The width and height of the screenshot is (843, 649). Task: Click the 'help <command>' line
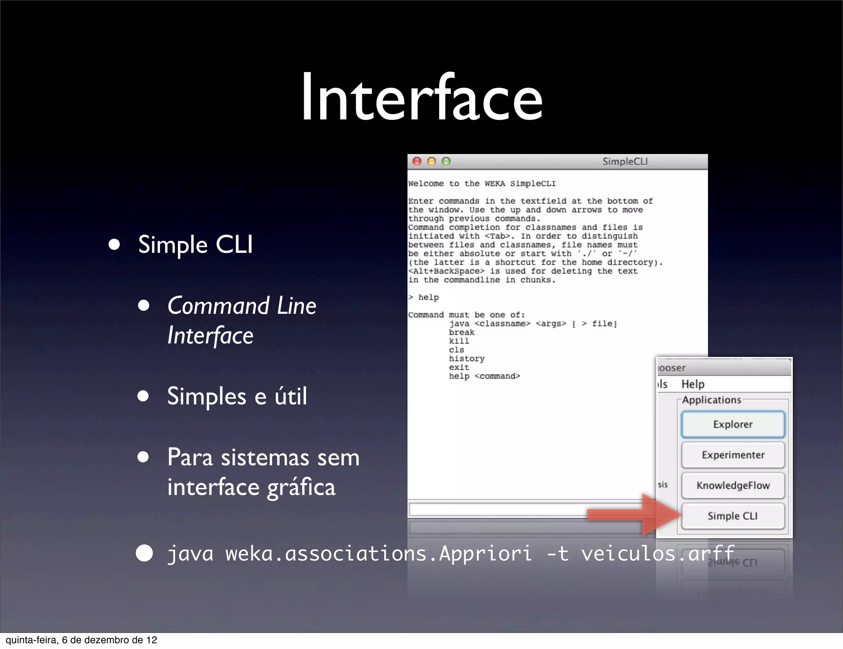(x=484, y=376)
